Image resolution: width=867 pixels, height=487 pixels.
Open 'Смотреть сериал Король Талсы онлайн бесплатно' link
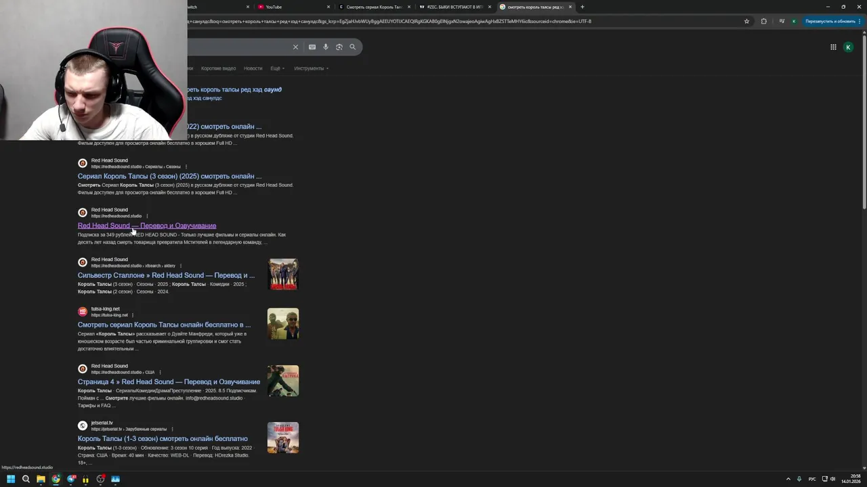[164, 325]
